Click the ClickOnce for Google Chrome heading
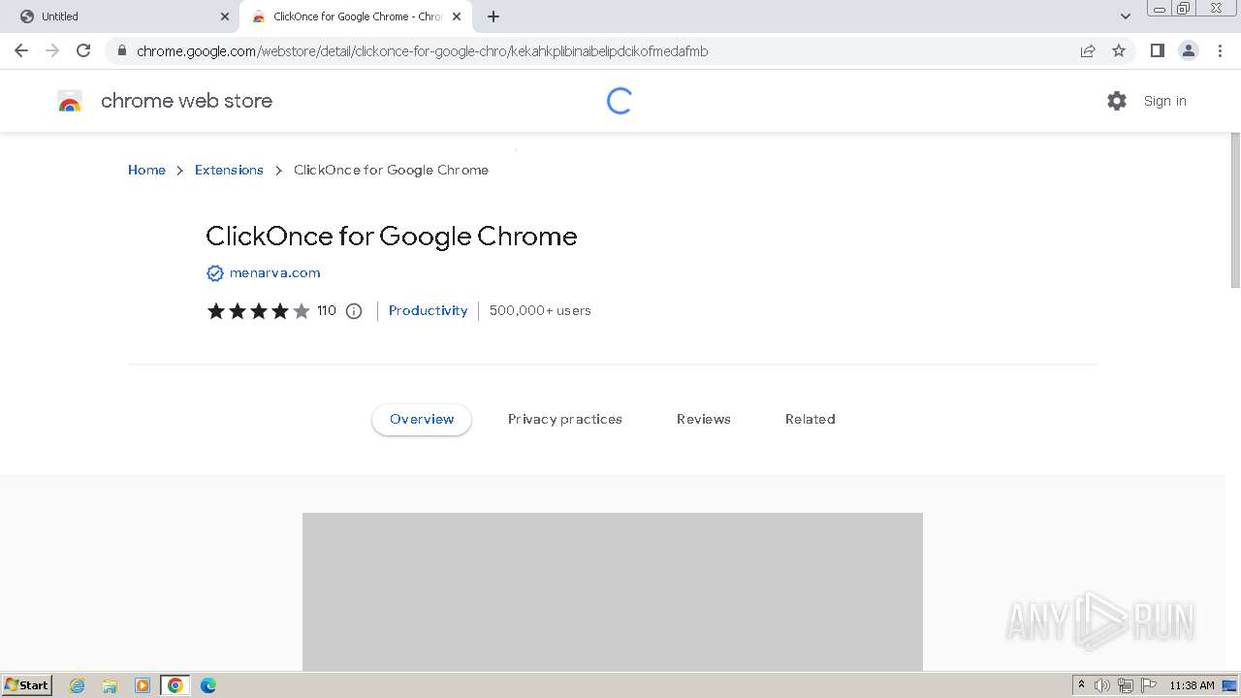The height and width of the screenshot is (698, 1241). click(x=392, y=236)
